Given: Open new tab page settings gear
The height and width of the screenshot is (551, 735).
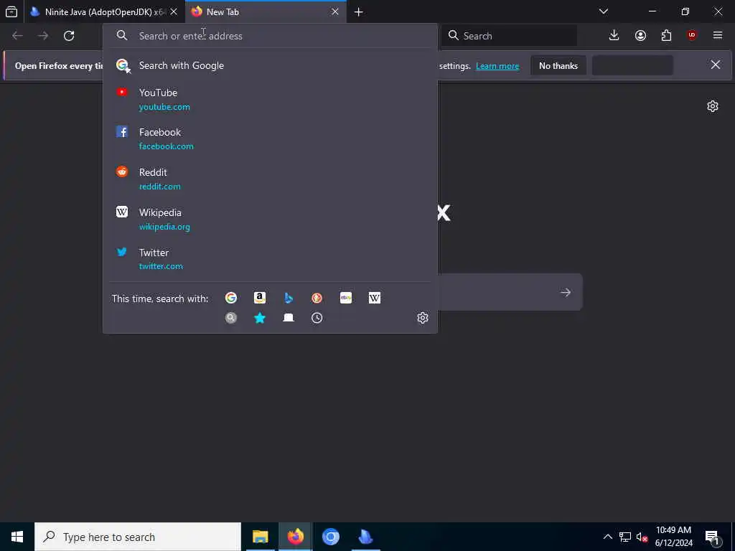Looking at the screenshot, I should (x=713, y=106).
